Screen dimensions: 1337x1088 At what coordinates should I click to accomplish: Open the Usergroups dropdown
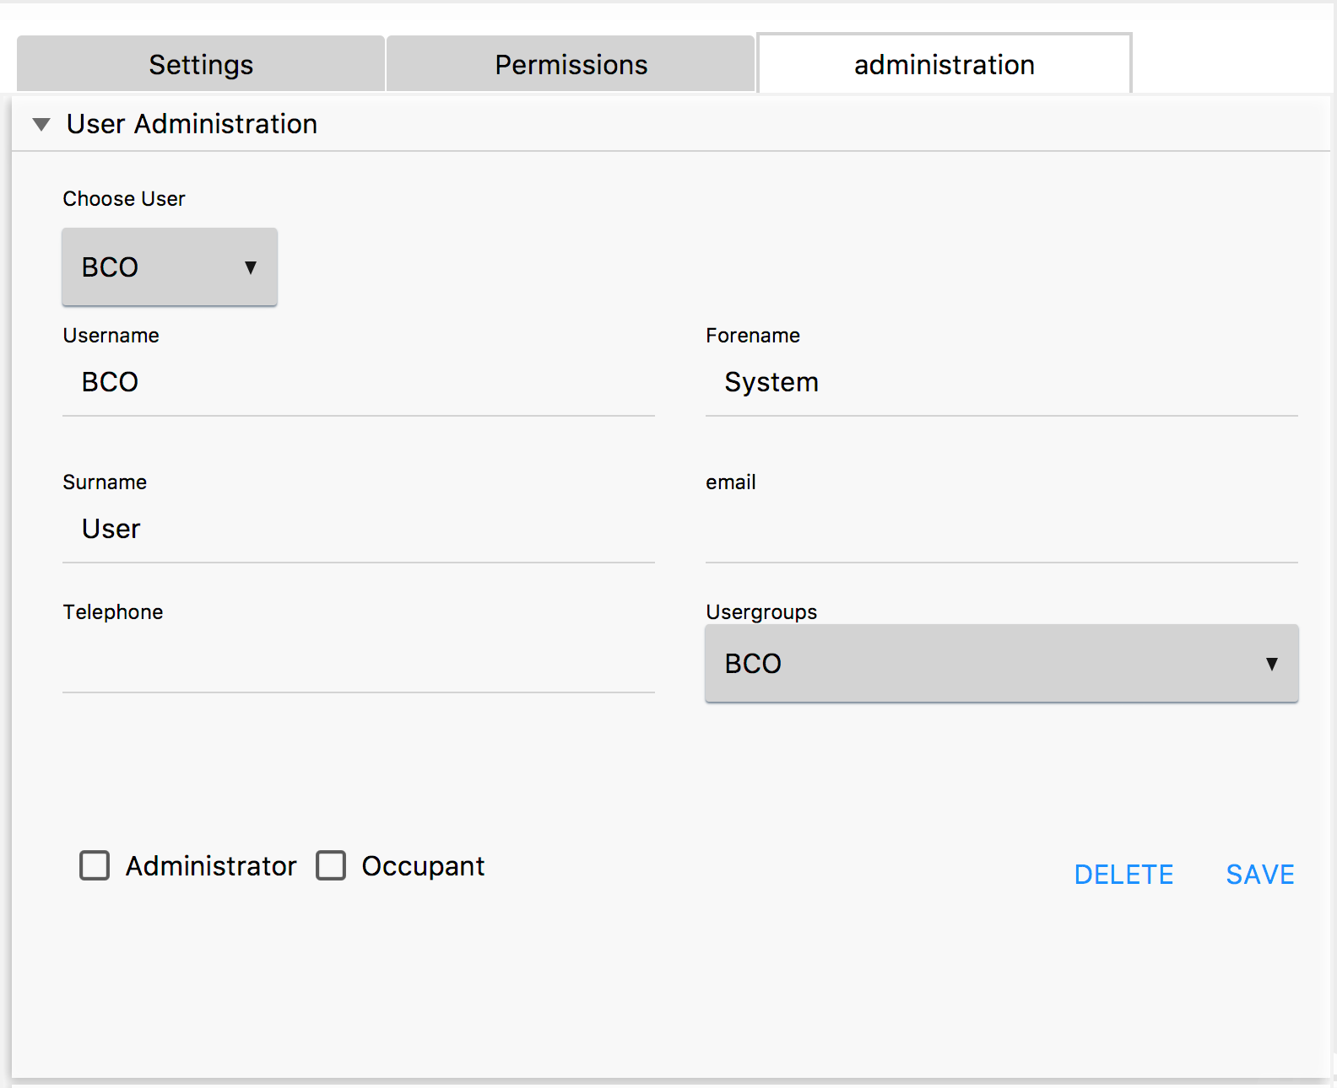click(1002, 664)
